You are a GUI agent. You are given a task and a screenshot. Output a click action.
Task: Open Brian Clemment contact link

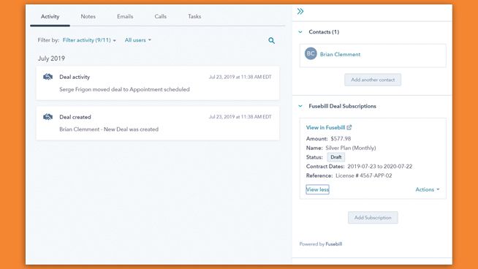coord(340,54)
